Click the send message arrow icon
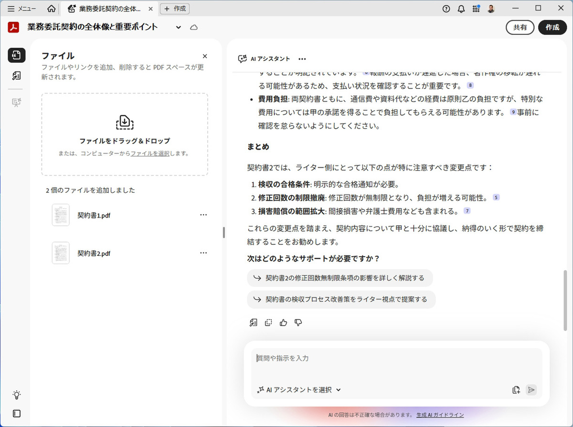573x427 pixels. (x=531, y=390)
